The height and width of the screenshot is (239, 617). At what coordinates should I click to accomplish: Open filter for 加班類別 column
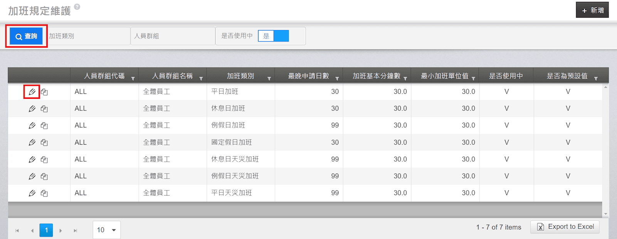pyautogui.click(x=269, y=79)
